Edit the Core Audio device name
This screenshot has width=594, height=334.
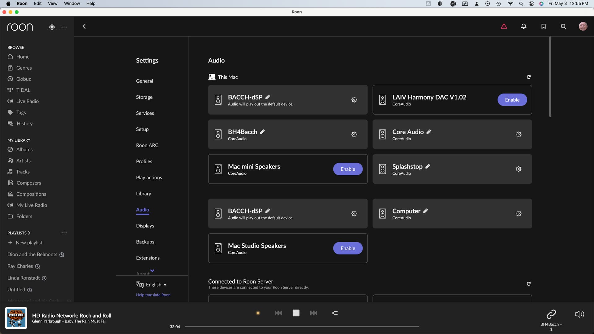click(x=429, y=132)
